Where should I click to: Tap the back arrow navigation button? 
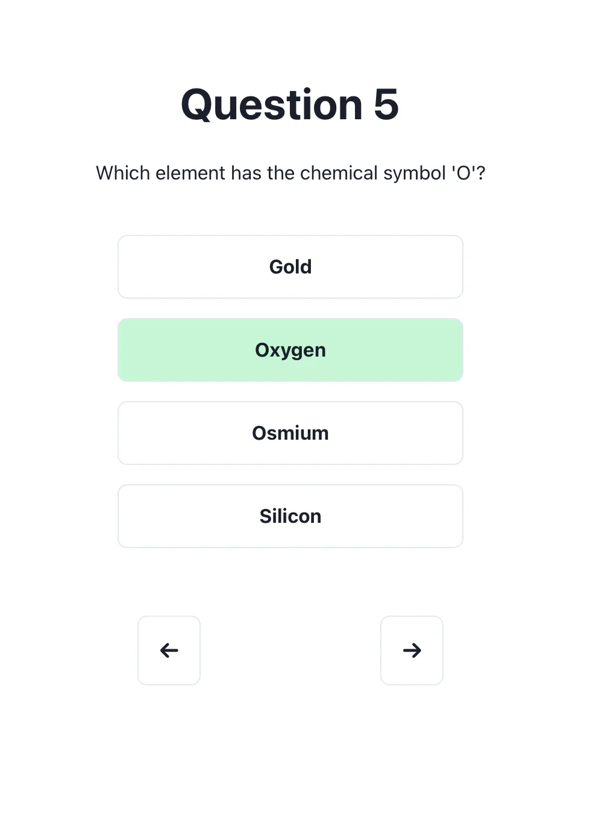coord(169,651)
